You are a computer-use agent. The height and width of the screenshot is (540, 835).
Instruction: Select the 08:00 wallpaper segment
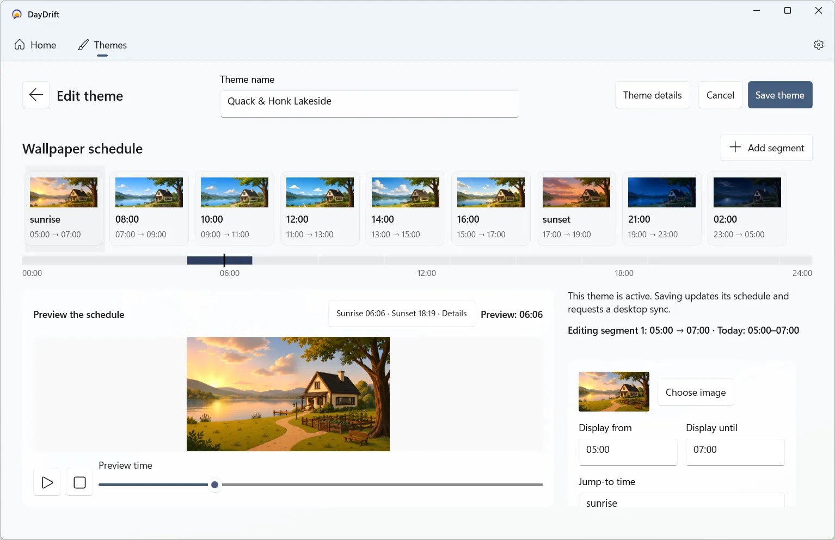[x=149, y=209]
